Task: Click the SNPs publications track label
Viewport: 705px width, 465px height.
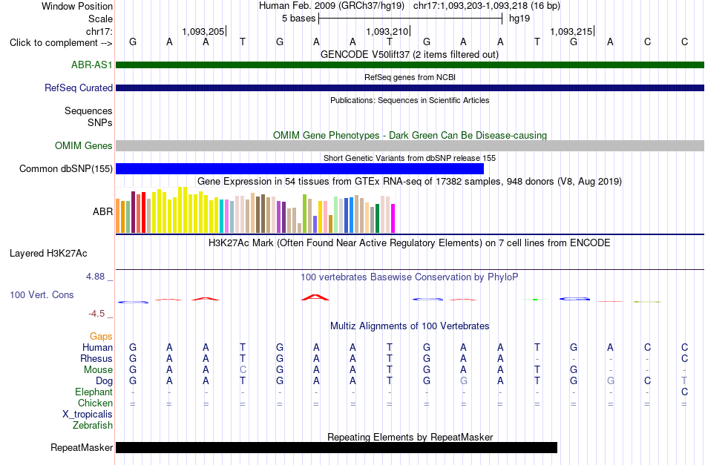Action: tap(100, 122)
